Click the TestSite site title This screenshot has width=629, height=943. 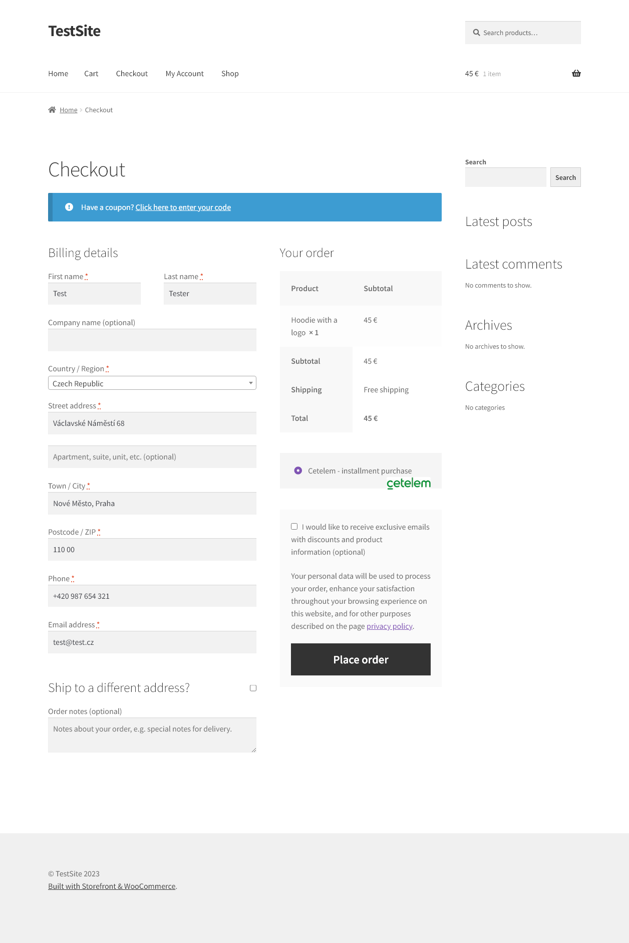tap(74, 31)
